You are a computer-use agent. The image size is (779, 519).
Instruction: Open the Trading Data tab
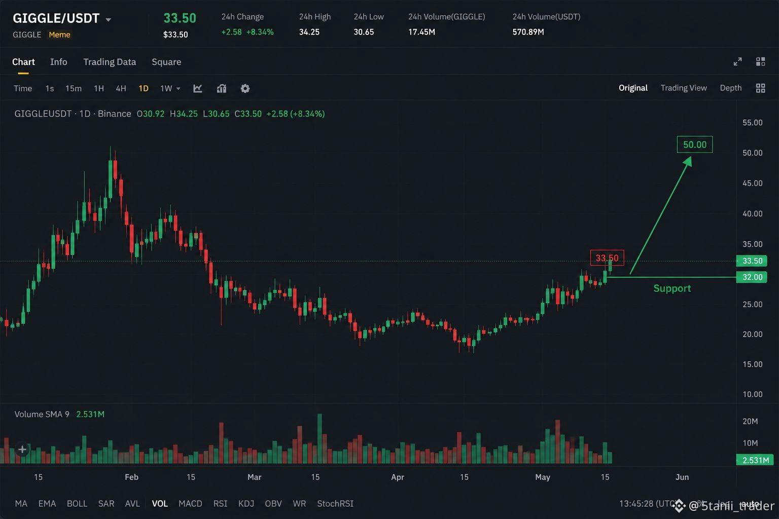tap(110, 62)
